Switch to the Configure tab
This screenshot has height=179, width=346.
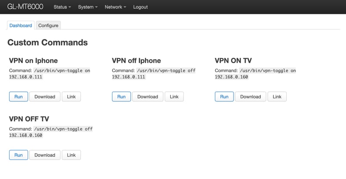tap(48, 26)
